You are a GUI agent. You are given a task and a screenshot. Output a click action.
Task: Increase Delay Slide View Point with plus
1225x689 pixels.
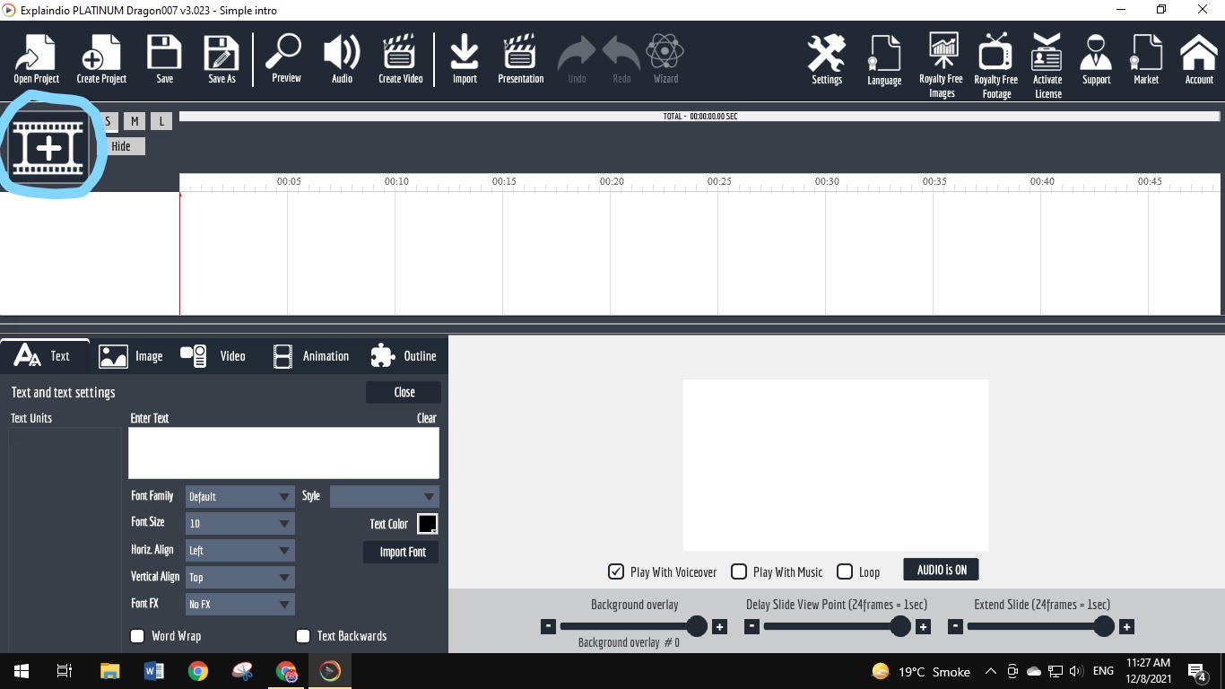923,627
